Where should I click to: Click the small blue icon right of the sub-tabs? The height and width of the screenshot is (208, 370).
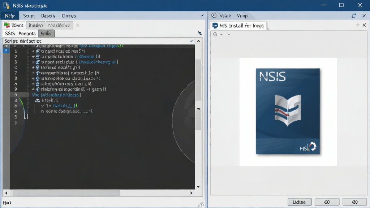click(200, 33)
